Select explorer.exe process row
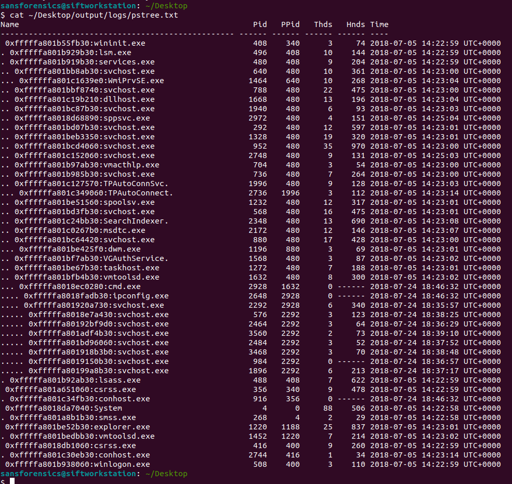Viewport: 512px width, 484px height. (251, 427)
